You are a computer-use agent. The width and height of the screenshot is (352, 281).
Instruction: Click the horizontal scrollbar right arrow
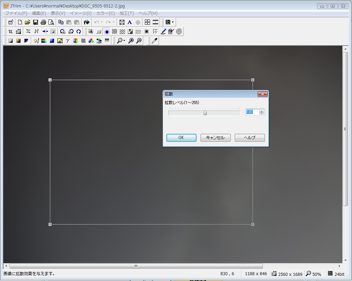tap(339, 266)
